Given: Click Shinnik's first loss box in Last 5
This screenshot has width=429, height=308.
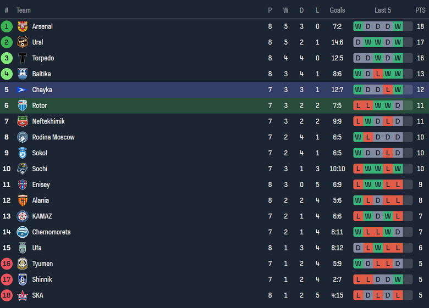Looking at the screenshot, I should [358, 280].
